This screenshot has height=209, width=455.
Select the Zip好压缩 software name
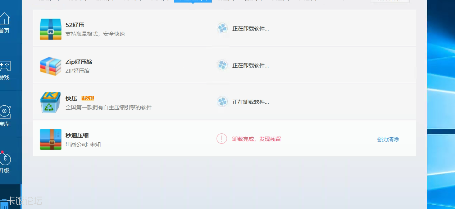coord(79,62)
